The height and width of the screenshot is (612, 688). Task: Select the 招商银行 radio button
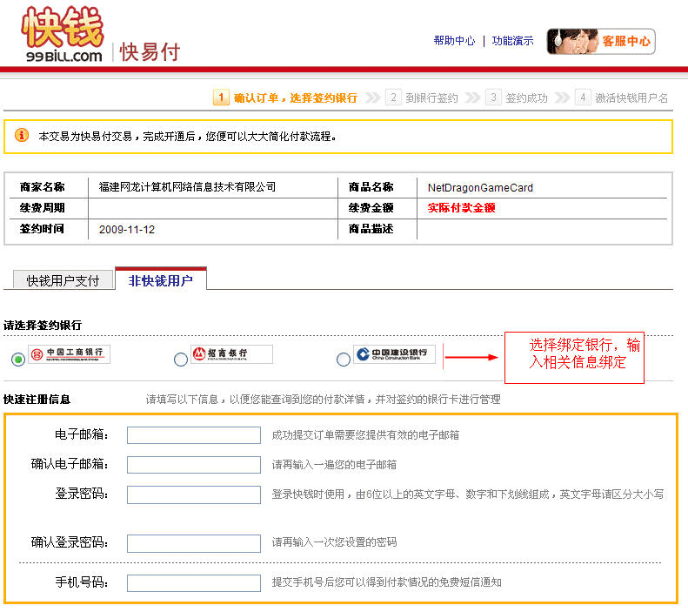[x=180, y=360]
